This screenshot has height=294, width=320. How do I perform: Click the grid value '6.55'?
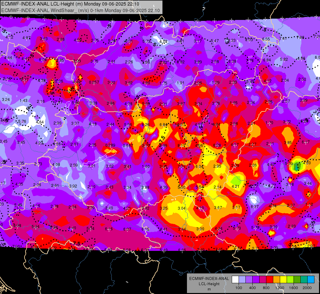tap(266, 39)
